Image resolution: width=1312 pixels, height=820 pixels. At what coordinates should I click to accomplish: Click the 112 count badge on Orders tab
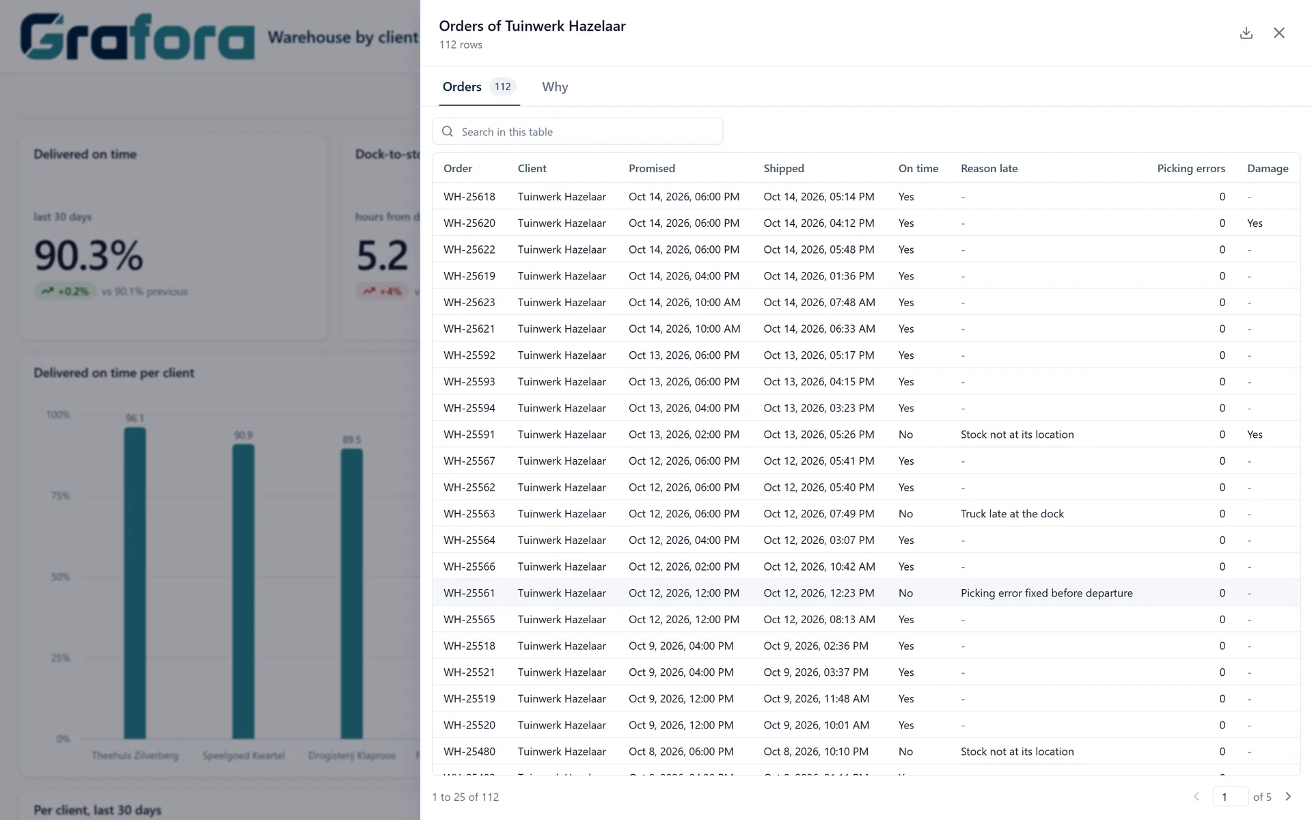pyautogui.click(x=503, y=87)
